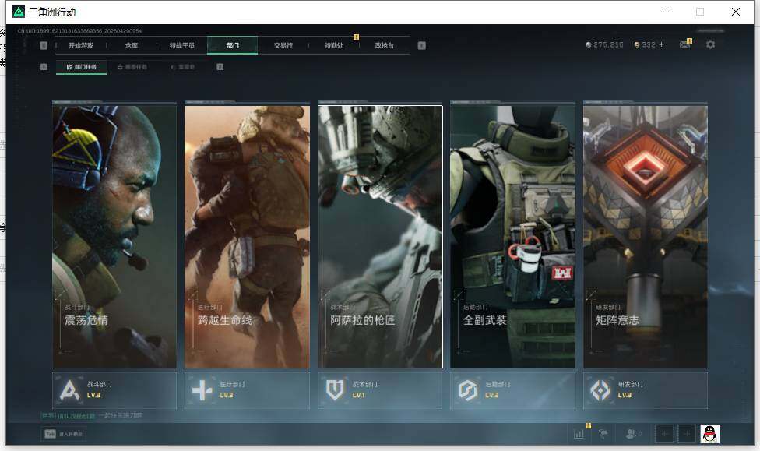Screen dimensions: 760x451
Task: Open the stats bar-chart icon
Action: (579, 434)
